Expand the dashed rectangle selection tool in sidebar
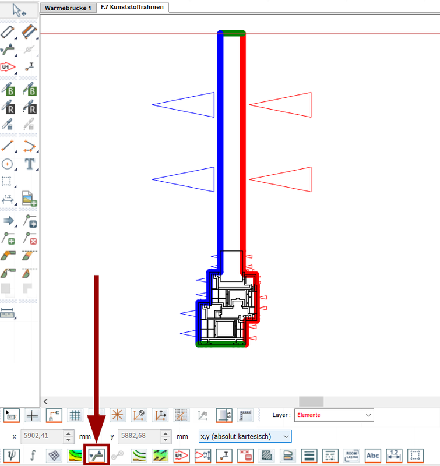The width and height of the screenshot is (440, 466). pyautogui.click(x=8, y=181)
